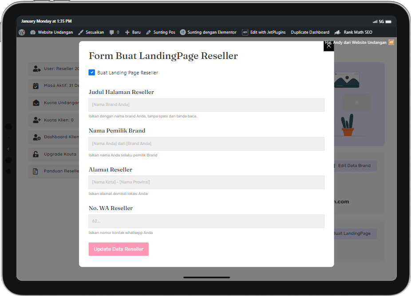
Task: Close the LandingPage Reseller form
Action: [329, 46]
